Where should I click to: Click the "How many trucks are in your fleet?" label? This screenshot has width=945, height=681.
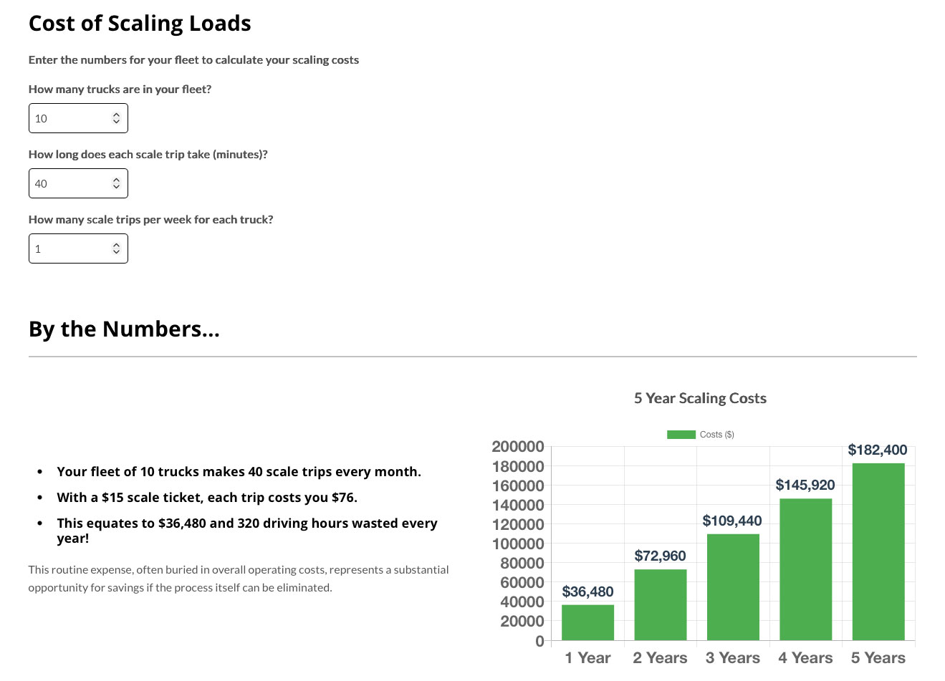[120, 89]
